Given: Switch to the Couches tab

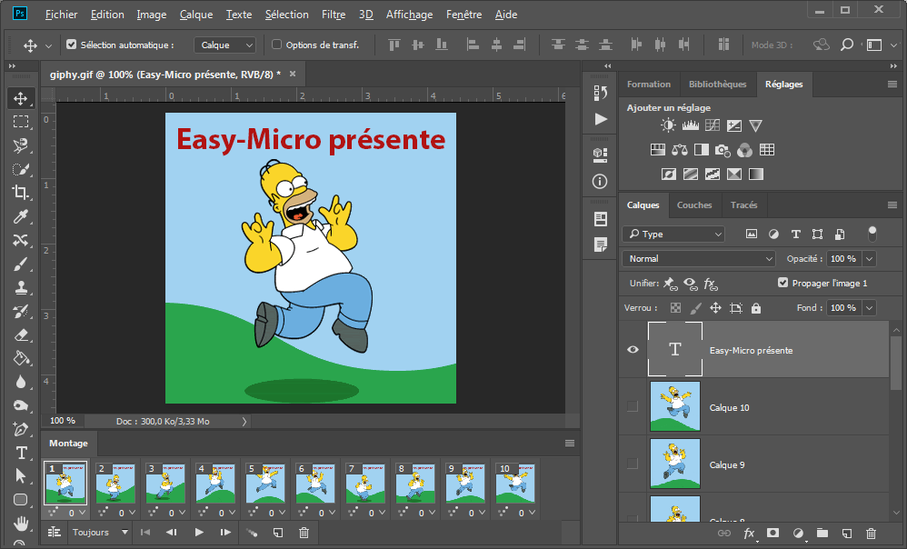Looking at the screenshot, I should coord(694,205).
